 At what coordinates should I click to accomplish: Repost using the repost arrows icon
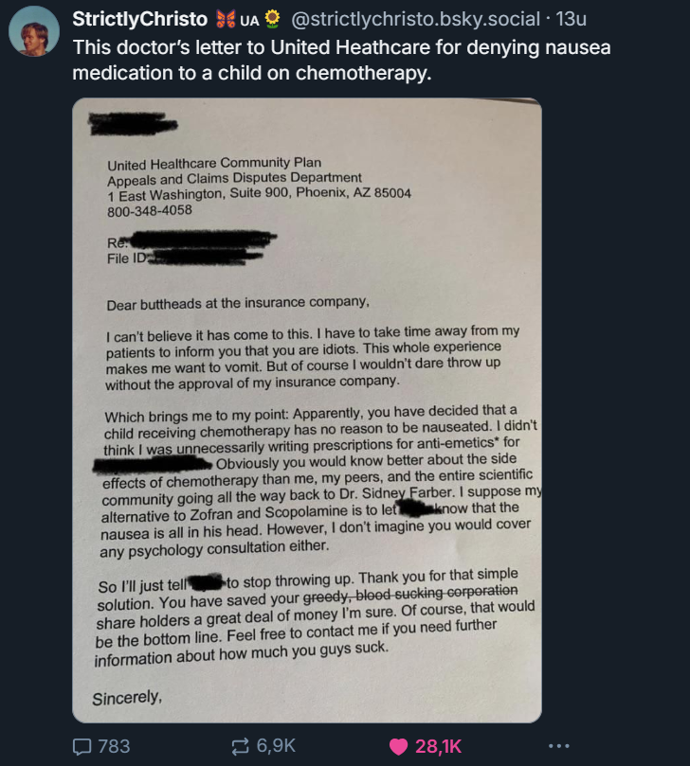[x=240, y=746]
